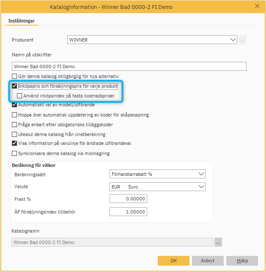Click the 'Namn på utskrifter' text field
The height and width of the screenshot is (272, 266).
pyautogui.click(x=129, y=67)
